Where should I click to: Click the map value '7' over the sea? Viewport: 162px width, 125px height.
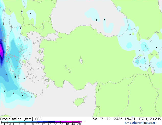[x=6, y=75]
